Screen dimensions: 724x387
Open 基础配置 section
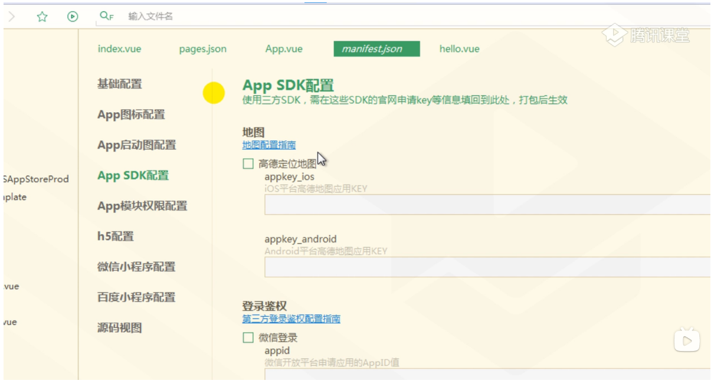(120, 84)
